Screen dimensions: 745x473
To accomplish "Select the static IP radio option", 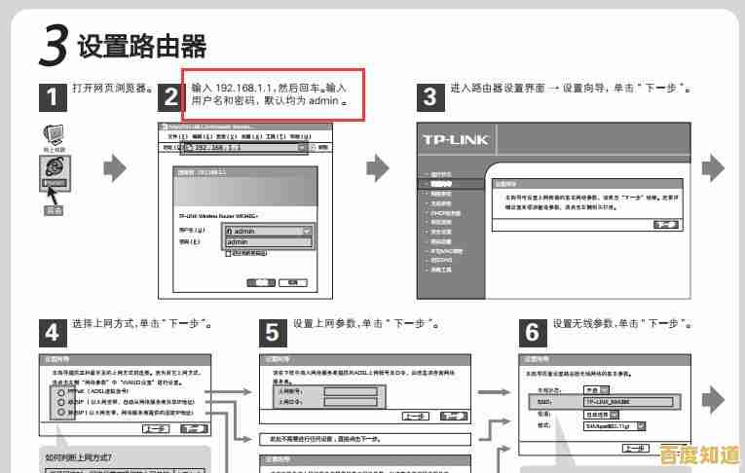I will (x=60, y=412).
